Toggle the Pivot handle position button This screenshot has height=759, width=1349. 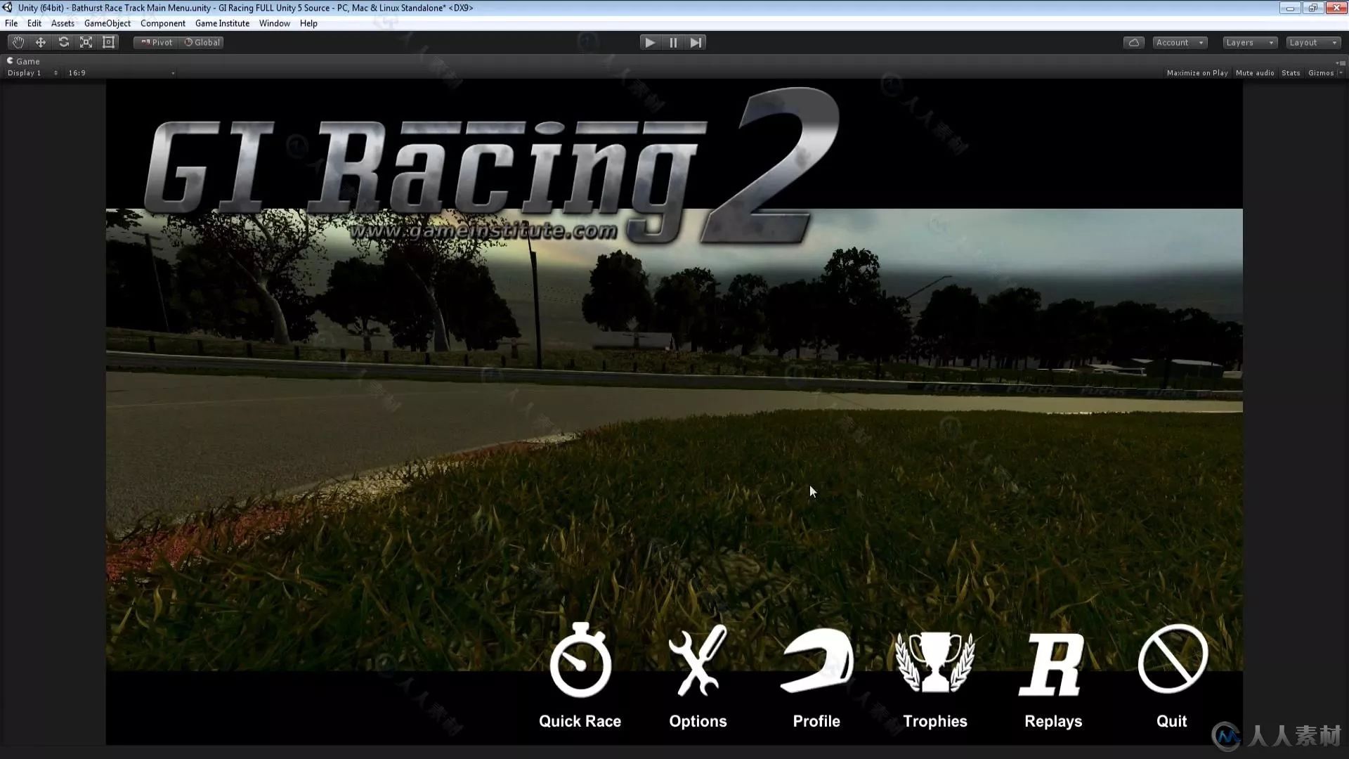pyautogui.click(x=156, y=42)
